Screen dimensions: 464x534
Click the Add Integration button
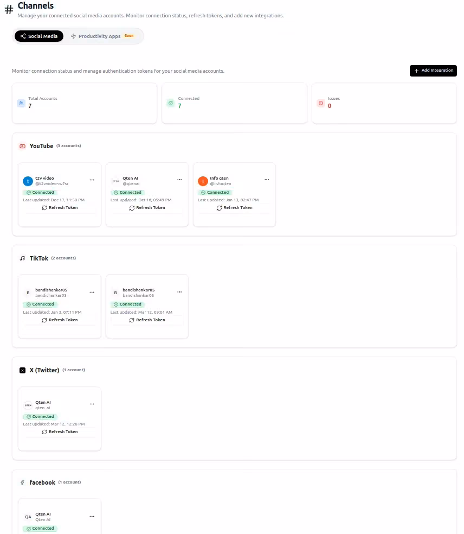coord(433,71)
